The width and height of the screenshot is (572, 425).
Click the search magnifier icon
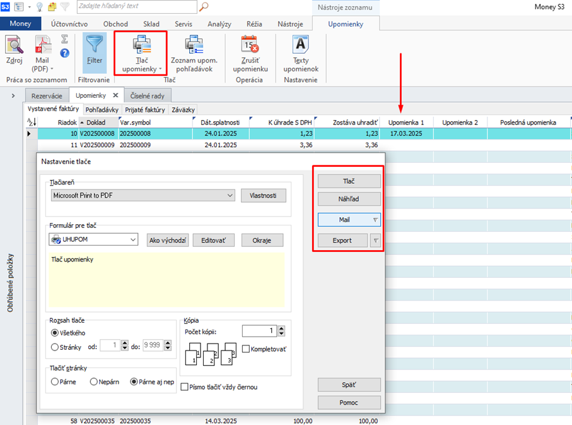204,7
